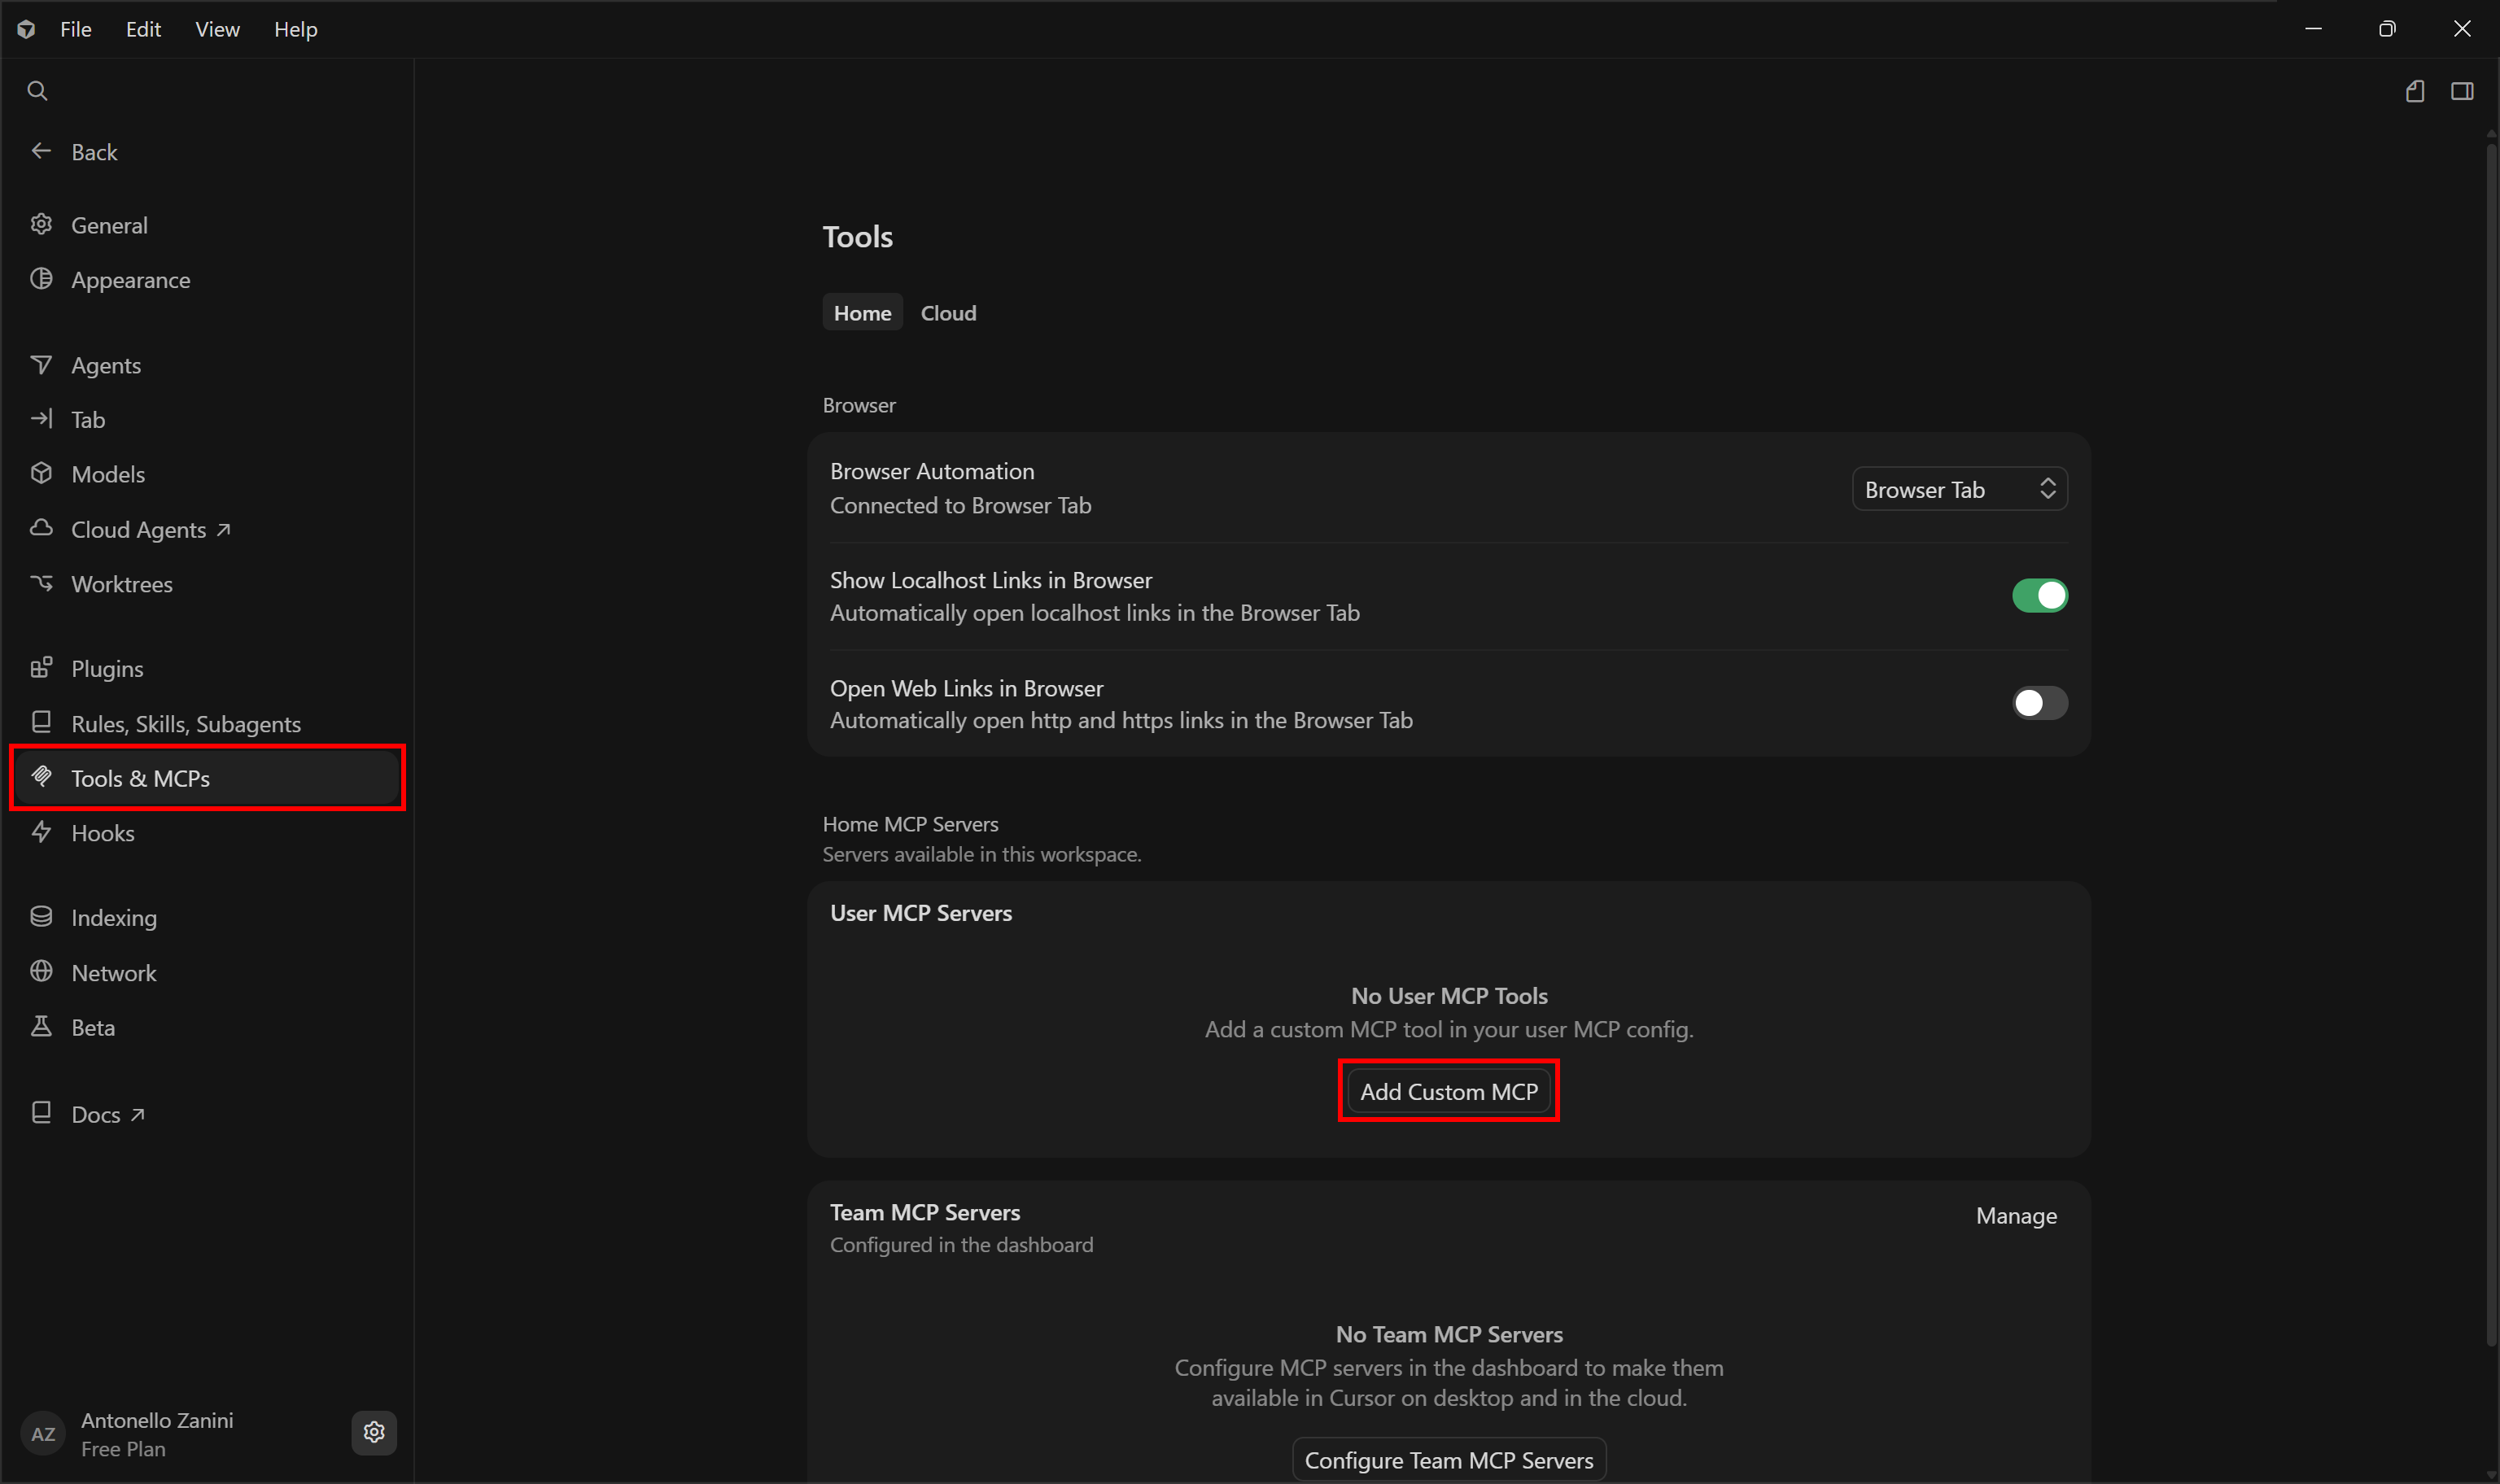Click the Tools & MCPs icon
The width and height of the screenshot is (2500, 1484).
point(41,776)
